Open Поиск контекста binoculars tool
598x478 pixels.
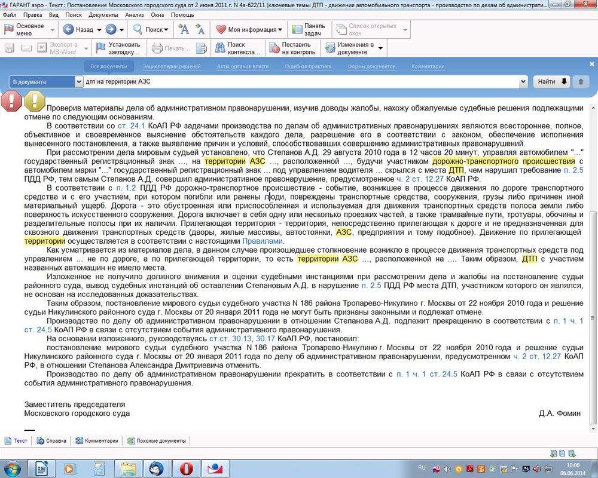click(218, 48)
